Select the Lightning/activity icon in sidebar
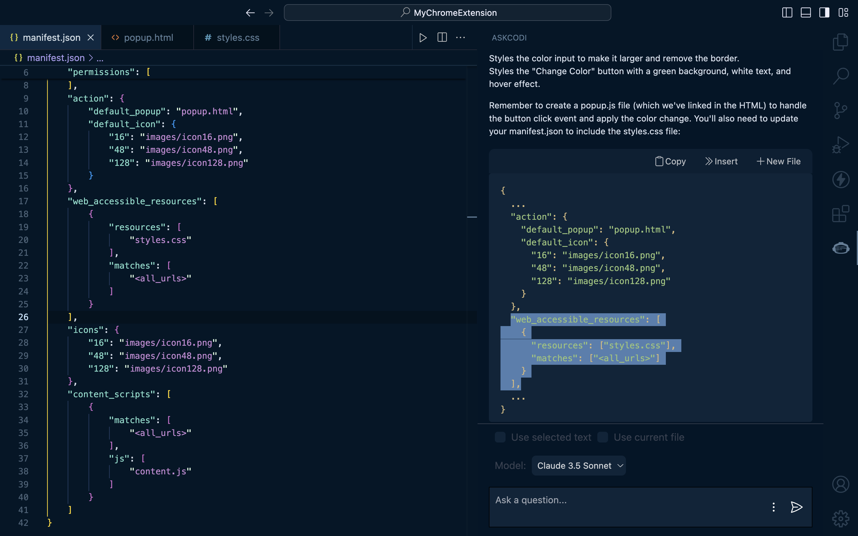This screenshot has height=536, width=858. click(841, 179)
